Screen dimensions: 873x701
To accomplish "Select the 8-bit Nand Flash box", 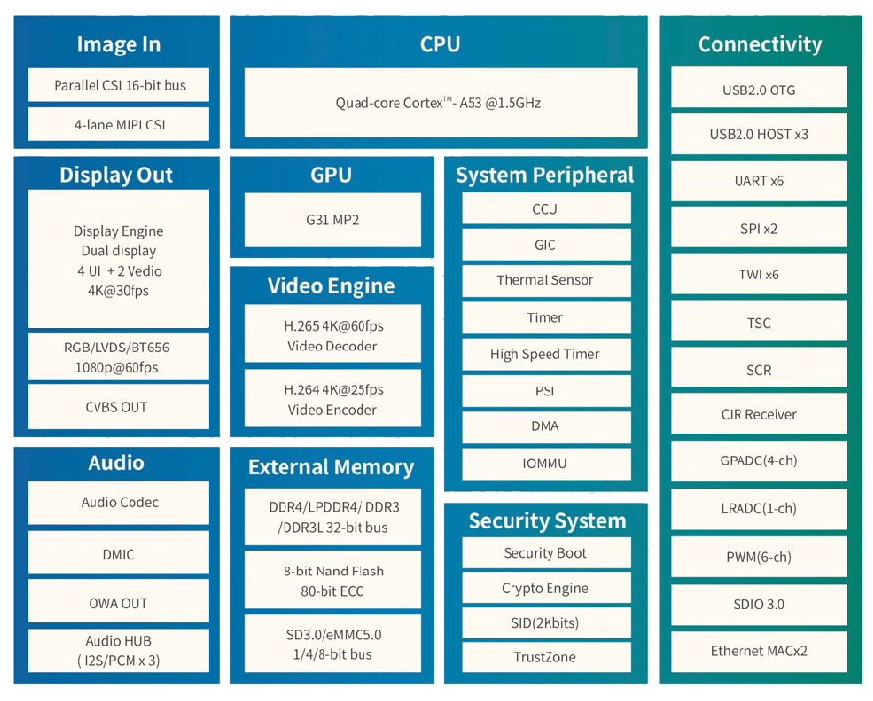I will click(x=332, y=581).
